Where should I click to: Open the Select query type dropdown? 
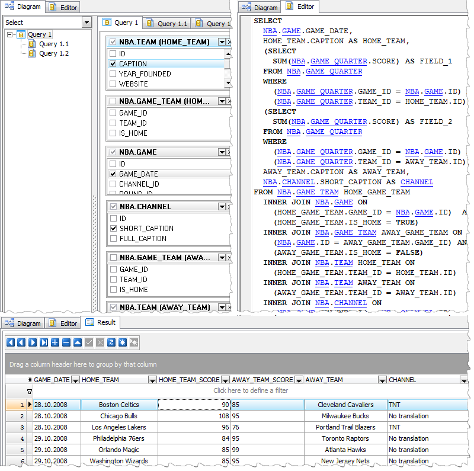point(87,22)
